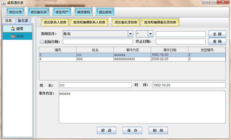The height and width of the screenshot is (140, 231).
Task: Enable the 起始日期 checkbox
Action: point(42,42)
